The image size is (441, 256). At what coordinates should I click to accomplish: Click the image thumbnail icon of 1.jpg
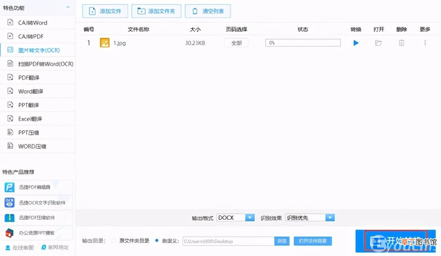104,43
